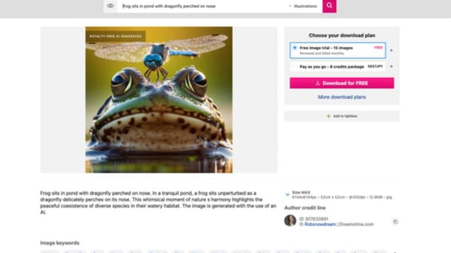Image resolution: width=451 pixels, height=253 pixels.
Task: Select the Free image trial radio option
Action: 295,48
